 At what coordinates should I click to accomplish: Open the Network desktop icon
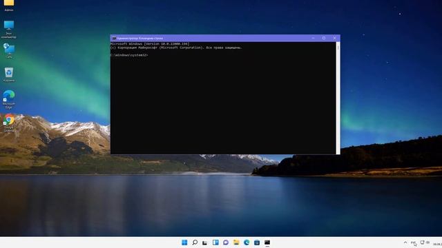pyautogui.click(x=9, y=50)
